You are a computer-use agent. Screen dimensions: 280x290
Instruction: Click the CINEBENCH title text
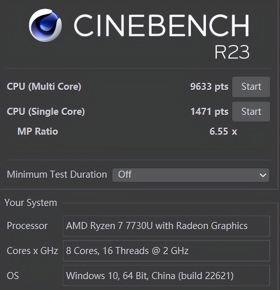pyautogui.click(x=161, y=25)
